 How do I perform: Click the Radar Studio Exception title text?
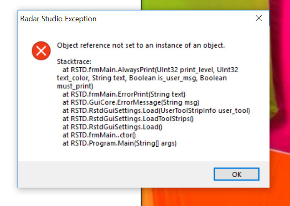tap(58, 19)
